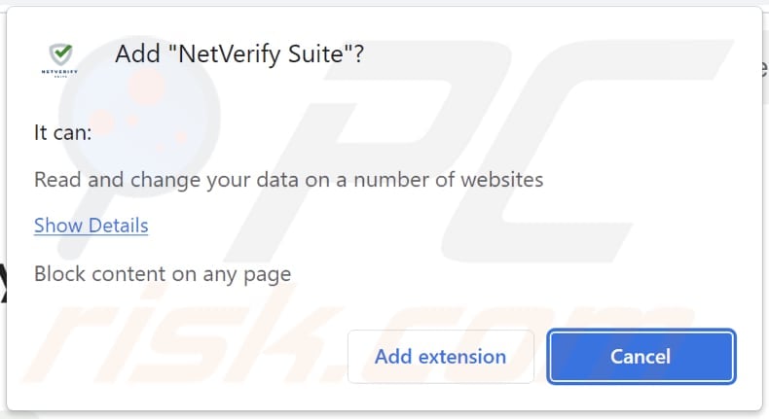This screenshot has height=419, width=769.
Task: Confirm installing NetVerify Suite with Add extension
Action: point(440,357)
